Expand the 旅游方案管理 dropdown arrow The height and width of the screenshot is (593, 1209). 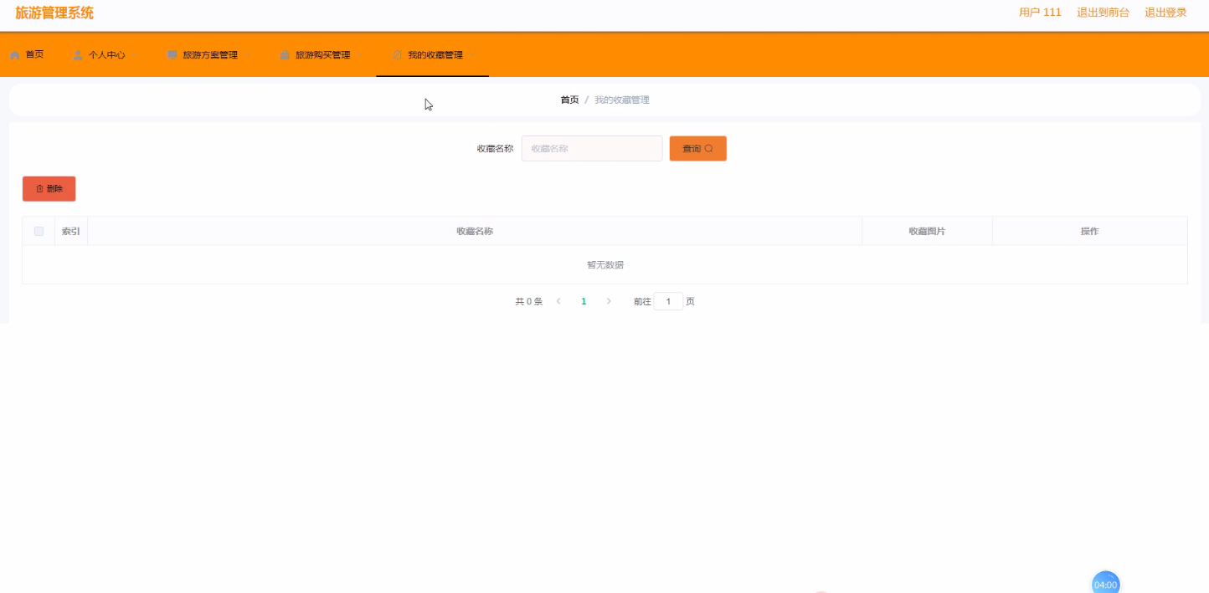click(248, 55)
